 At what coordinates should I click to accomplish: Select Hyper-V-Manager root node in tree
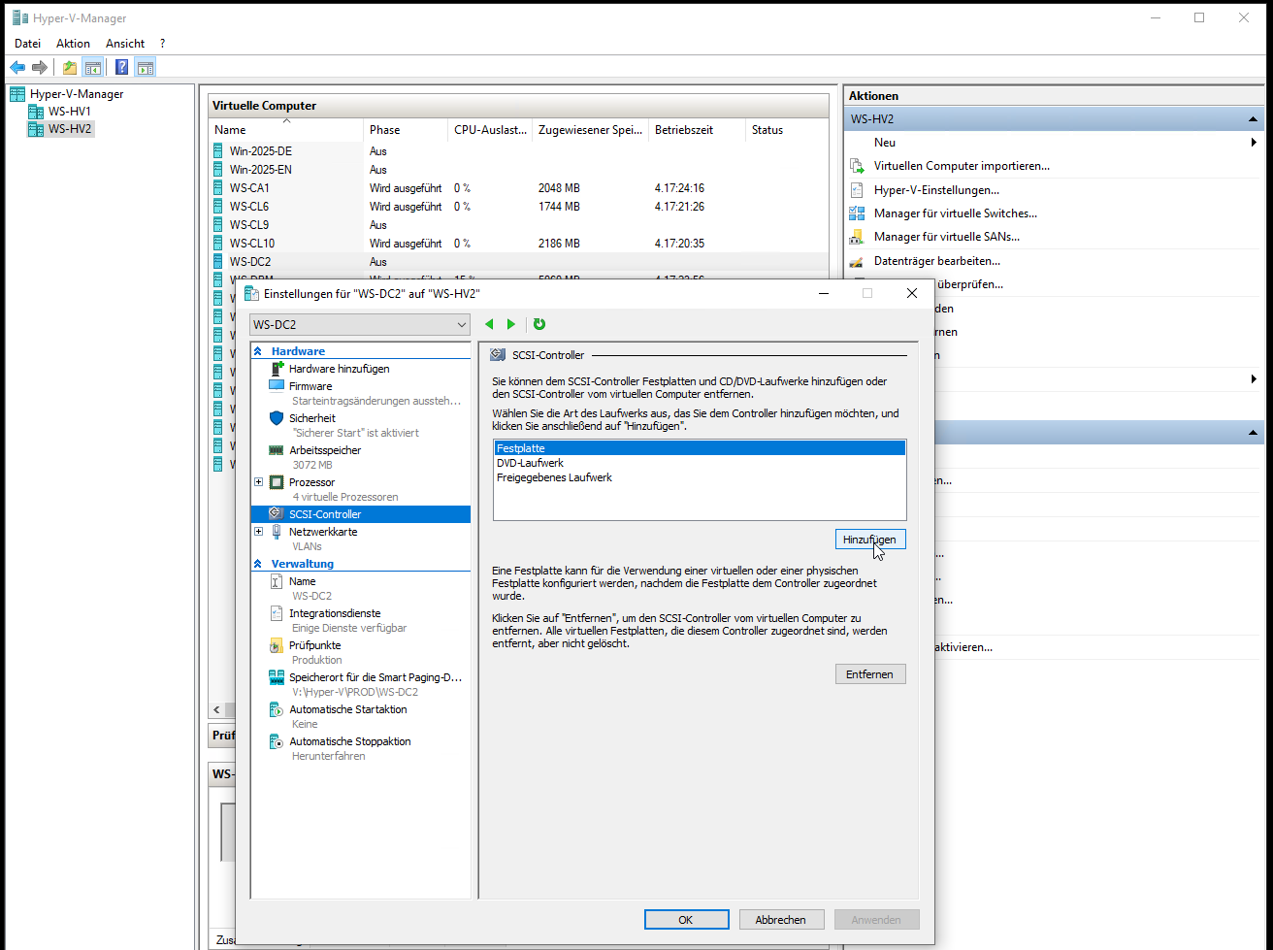point(77,94)
